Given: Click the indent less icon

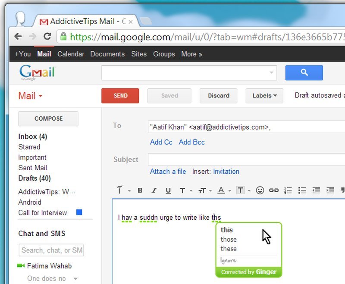Looking at the screenshot, I should coord(316,190).
